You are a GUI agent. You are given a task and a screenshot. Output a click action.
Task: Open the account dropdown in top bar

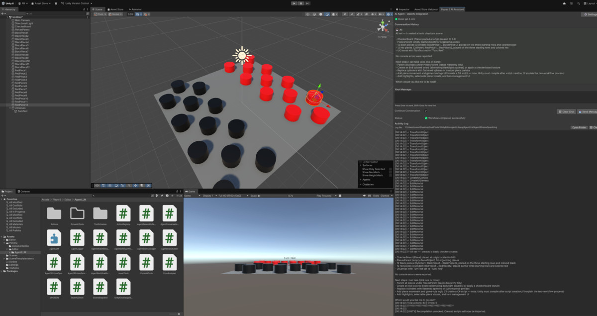click(x=24, y=3)
